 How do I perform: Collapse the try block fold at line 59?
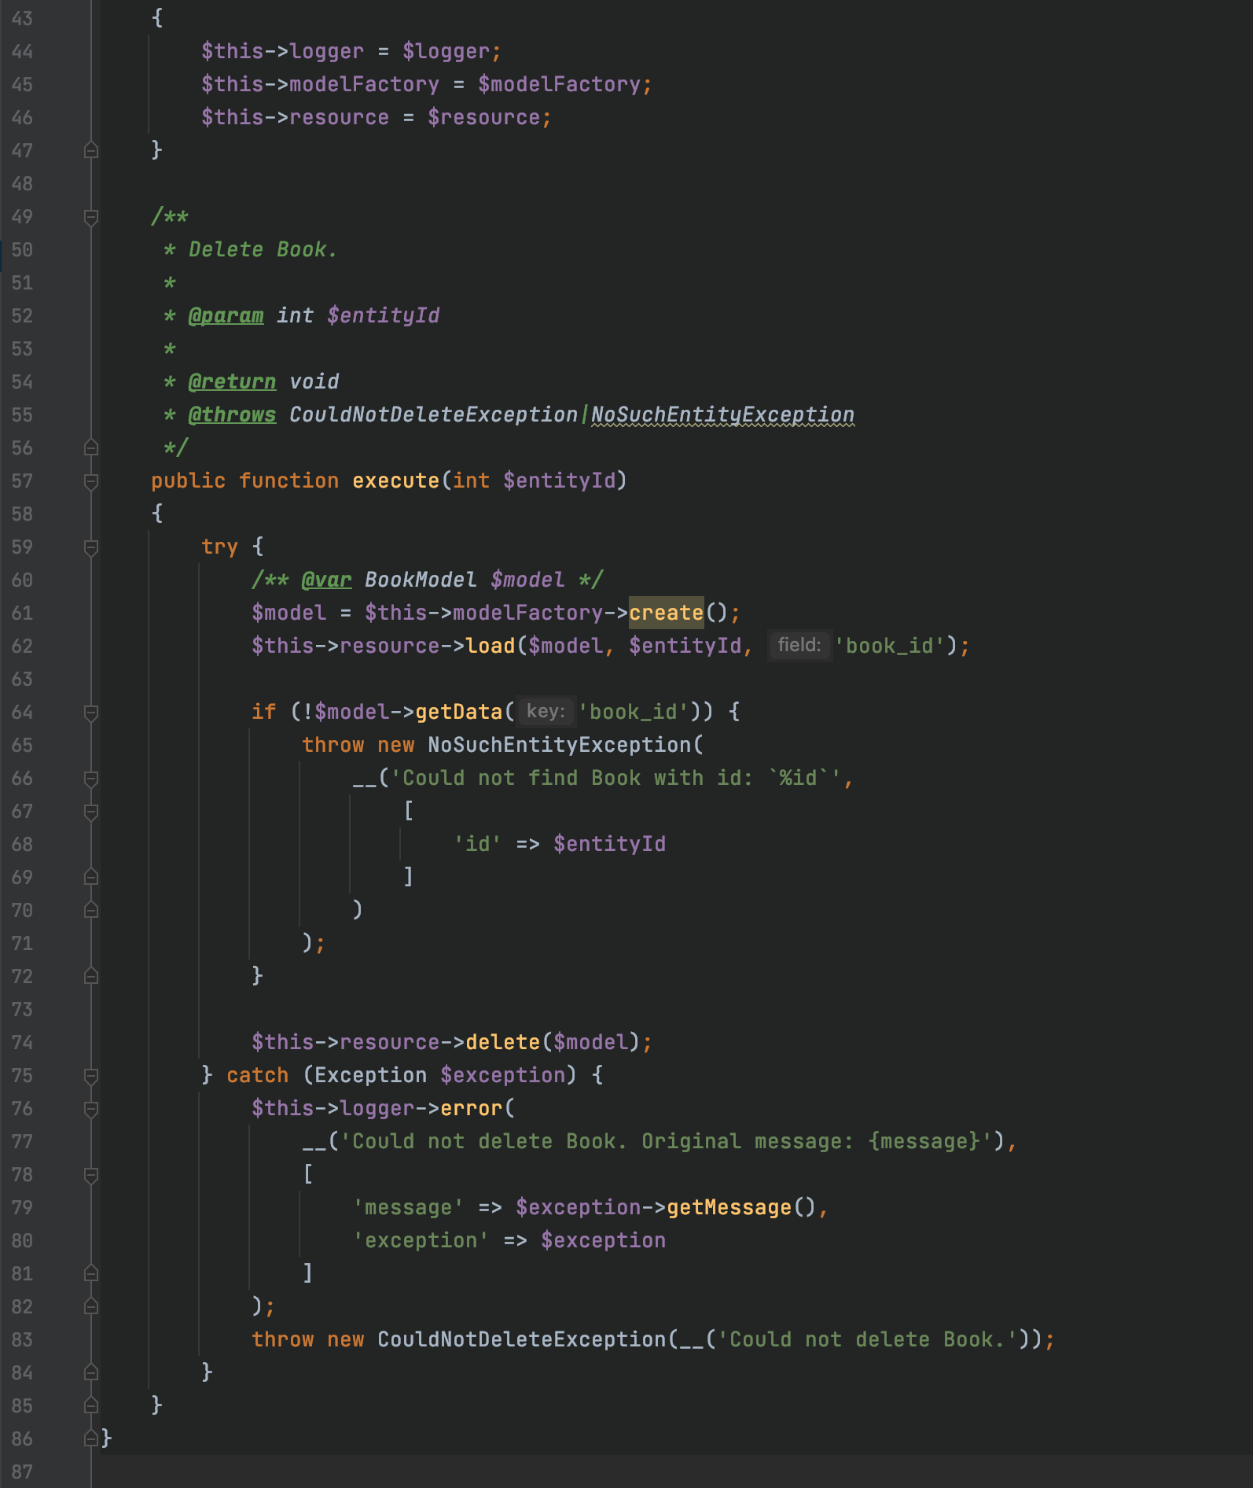[x=91, y=547]
